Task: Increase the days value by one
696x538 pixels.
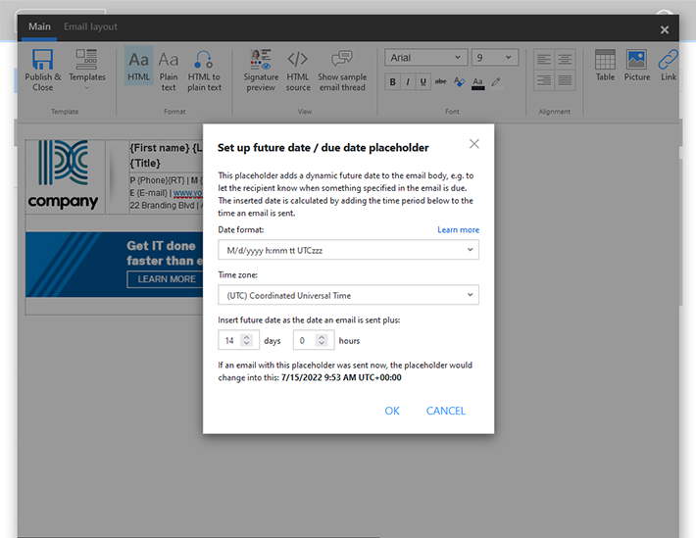Action: [x=246, y=337]
